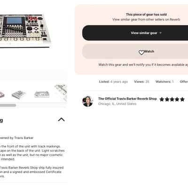
Task: Click the arrow in View similar gear
Action: click(160, 33)
